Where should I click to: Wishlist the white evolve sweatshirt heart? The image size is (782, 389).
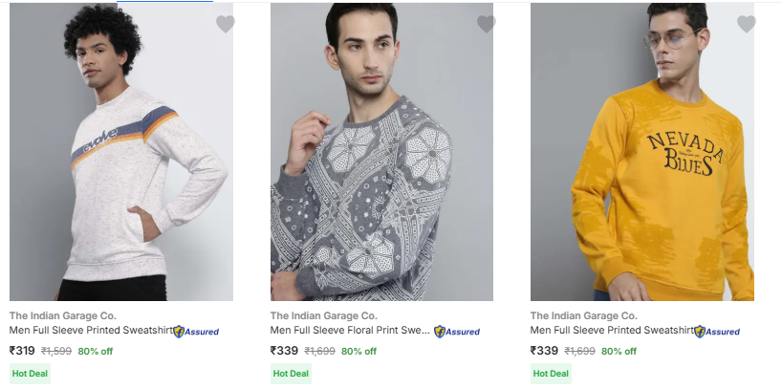click(225, 24)
